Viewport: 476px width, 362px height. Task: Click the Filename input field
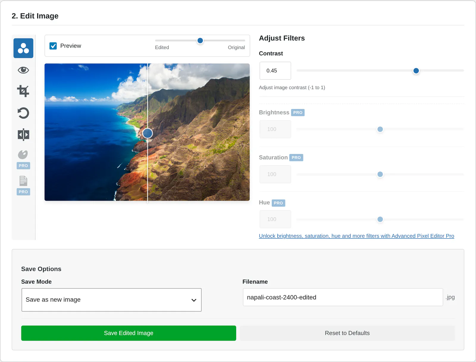(343, 297)
